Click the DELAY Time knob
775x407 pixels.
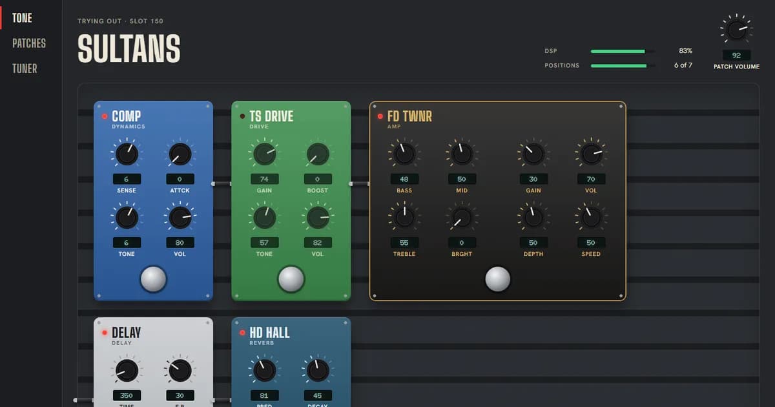tap(127, 370)
